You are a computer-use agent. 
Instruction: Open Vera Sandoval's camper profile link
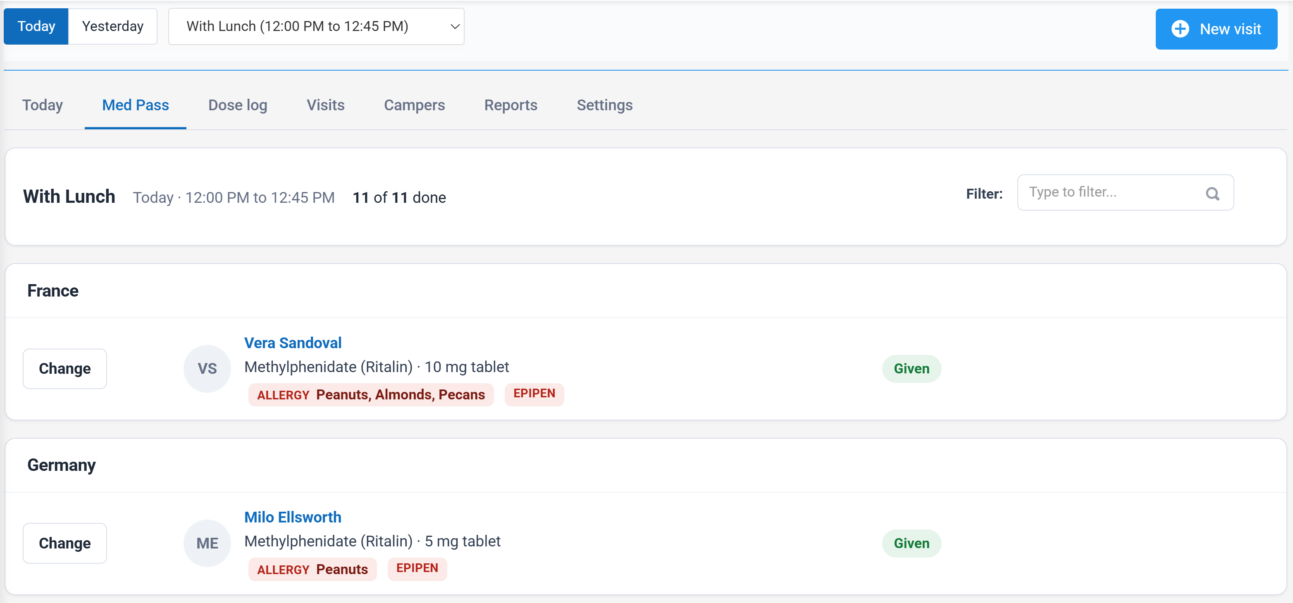pos(293,343)
